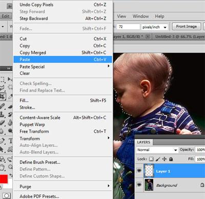Select the Custom Shape tool
This screenshot has width=205, height=199.
click(x=10, y=149)
